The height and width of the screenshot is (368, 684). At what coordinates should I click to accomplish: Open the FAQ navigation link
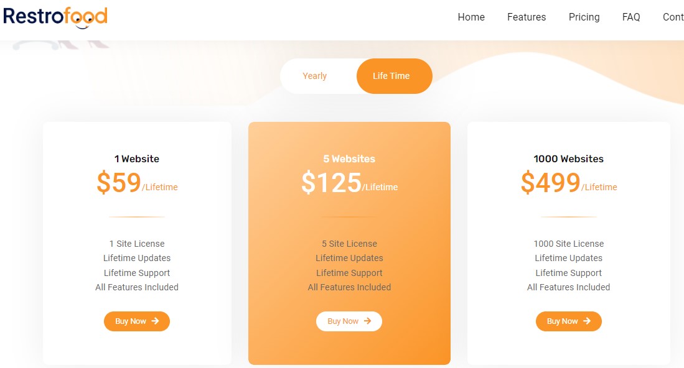(x=631, y=17)
